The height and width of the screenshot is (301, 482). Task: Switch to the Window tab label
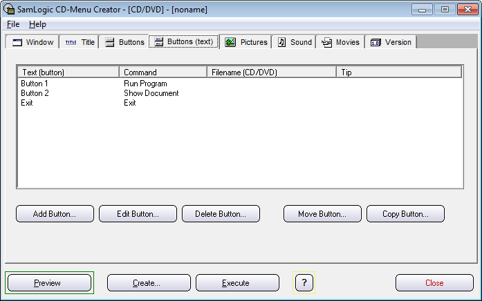39,42
